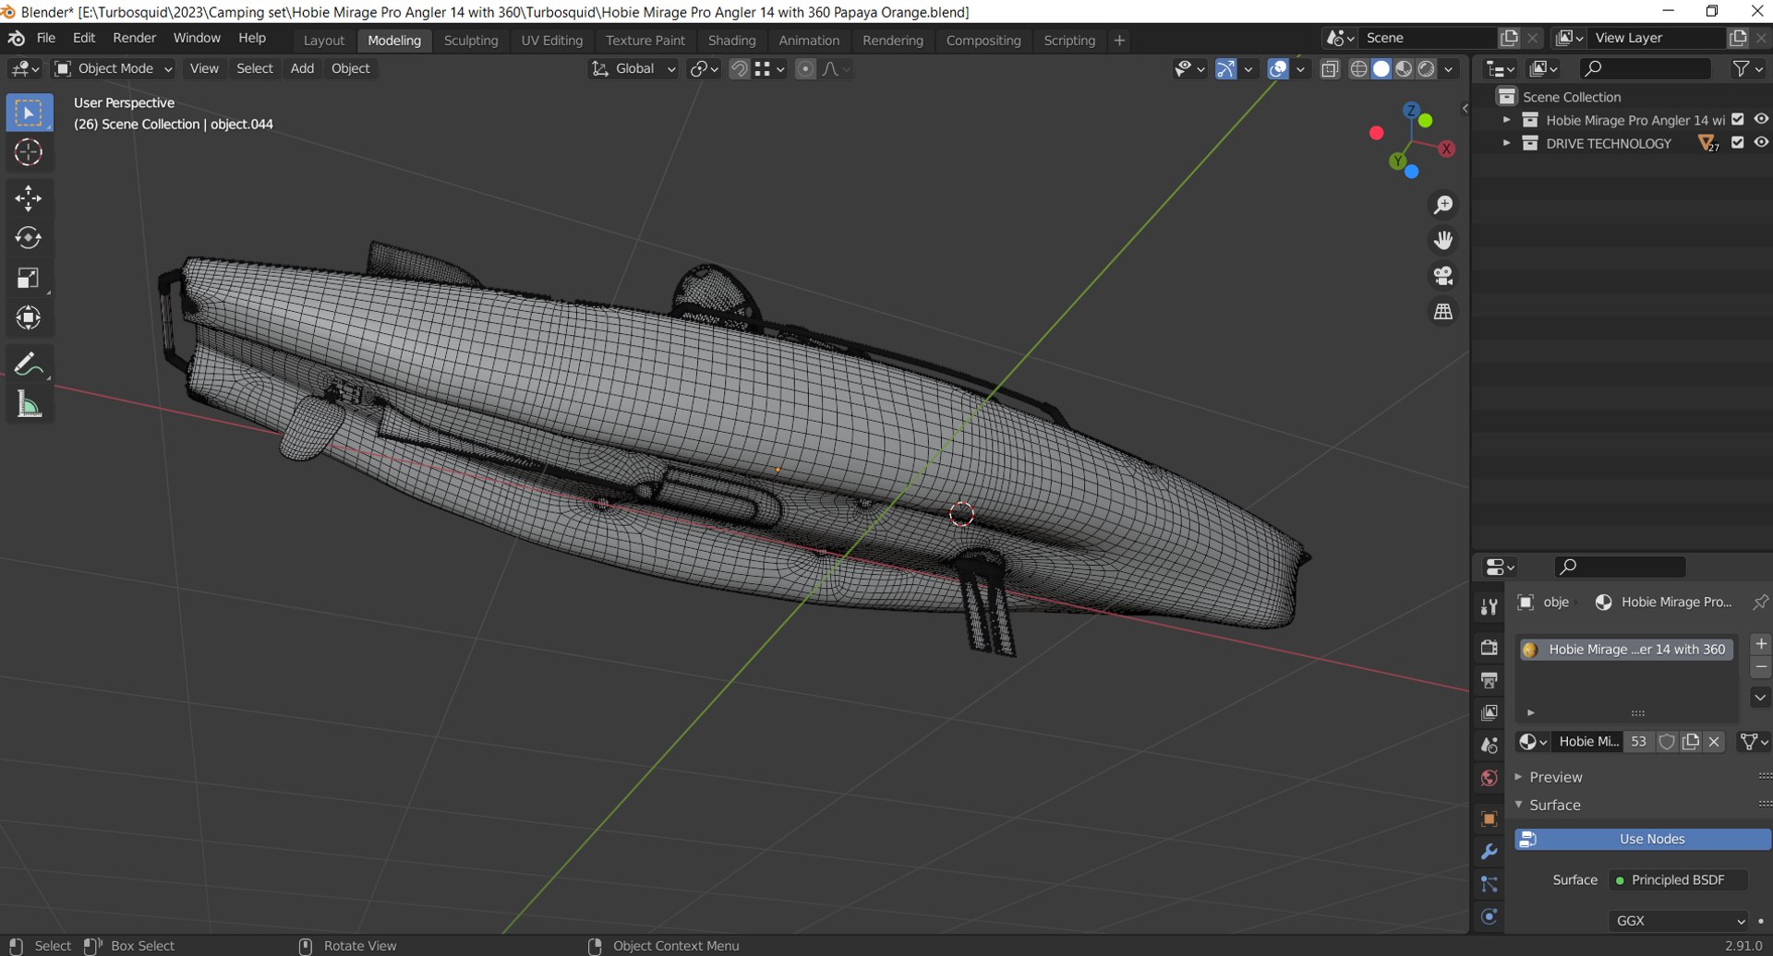Open the viewport Add menu

pyautogui.click(x=302, y=68)
